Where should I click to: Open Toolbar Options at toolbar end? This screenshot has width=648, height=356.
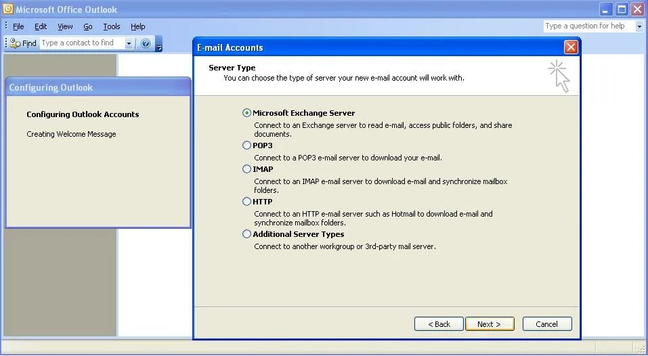158,43
